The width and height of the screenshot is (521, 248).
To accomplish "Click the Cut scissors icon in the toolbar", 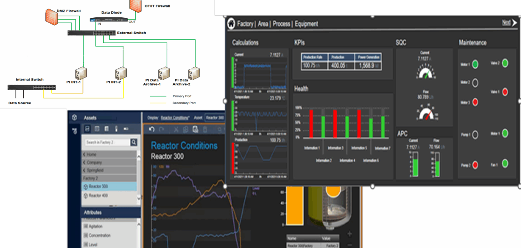I will coord(176,129).
